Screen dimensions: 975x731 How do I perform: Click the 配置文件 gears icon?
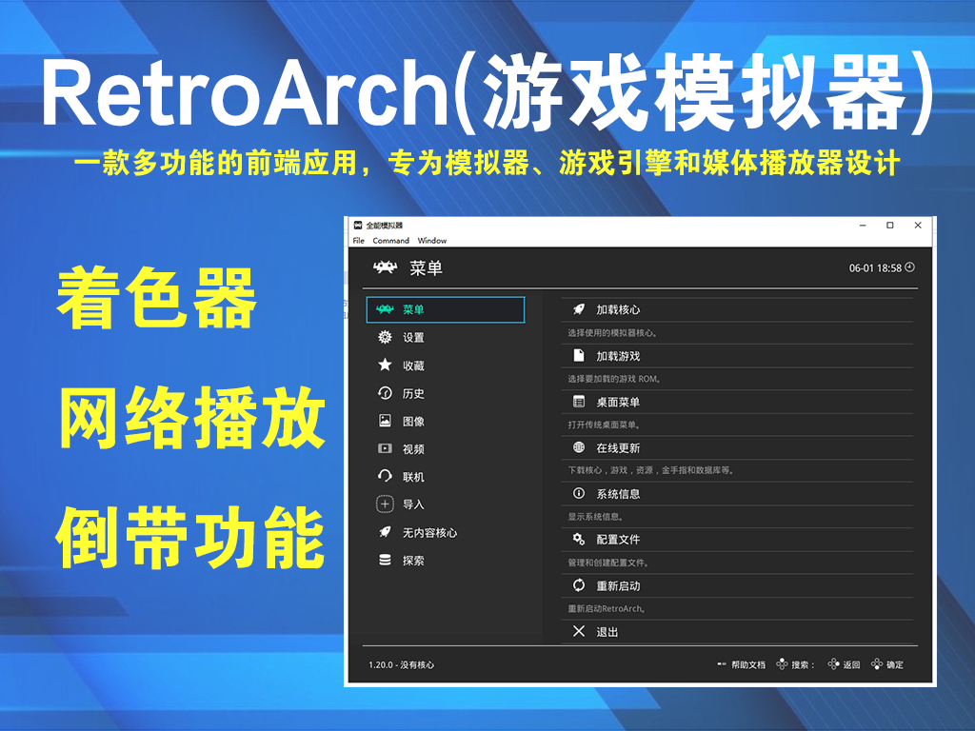[579, 539]
